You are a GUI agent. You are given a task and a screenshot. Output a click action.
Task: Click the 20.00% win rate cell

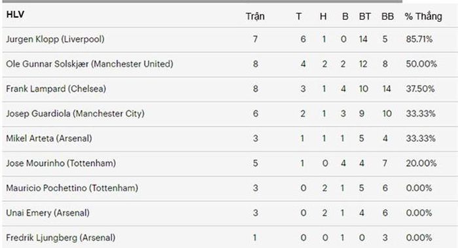coord(421,163)
